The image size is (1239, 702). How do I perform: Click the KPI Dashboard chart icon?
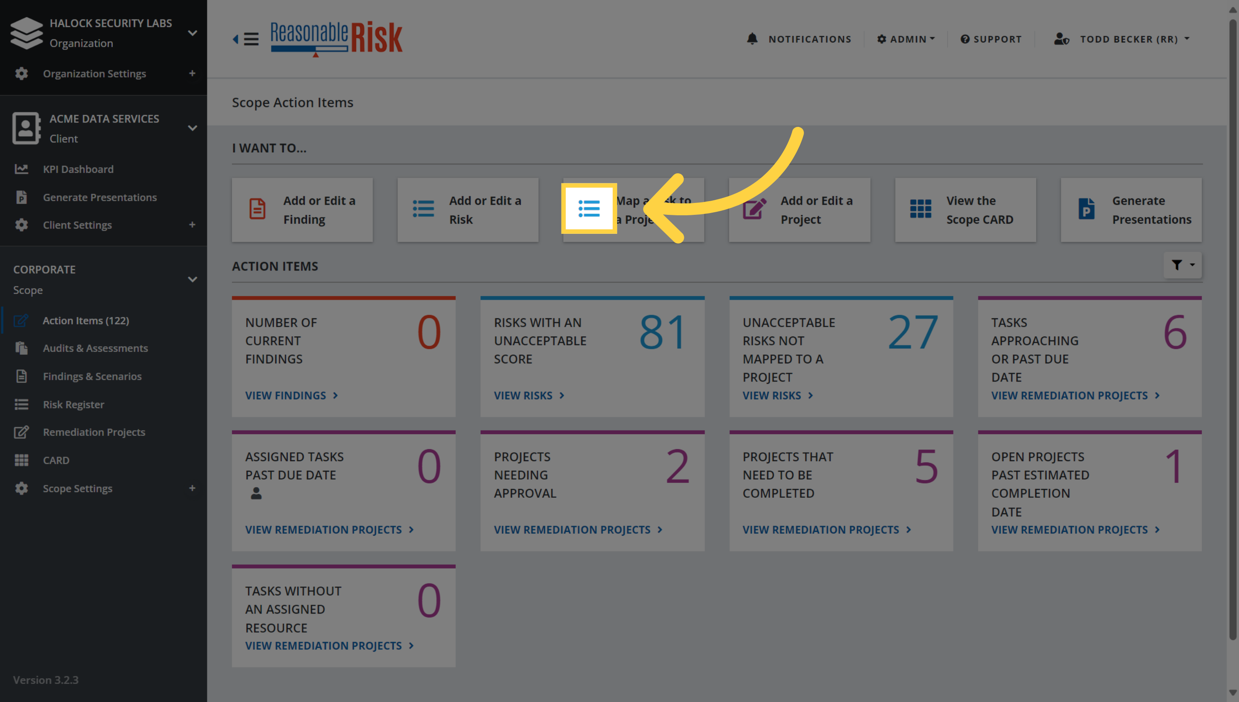coord(21,169)
